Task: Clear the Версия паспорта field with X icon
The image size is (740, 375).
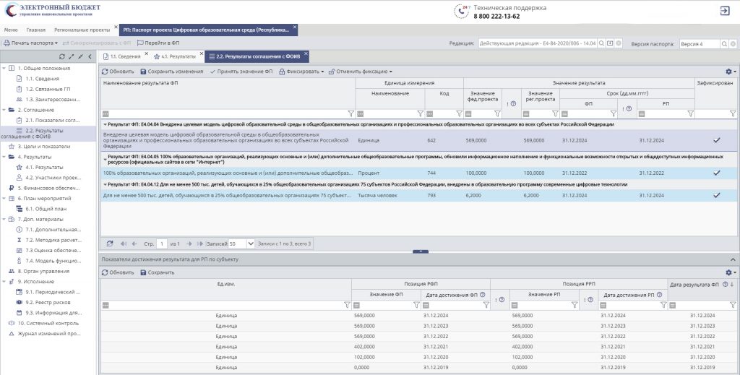Action: click(733, 44)
